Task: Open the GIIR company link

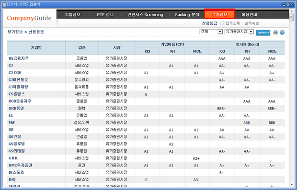Action: click(13, 158)
